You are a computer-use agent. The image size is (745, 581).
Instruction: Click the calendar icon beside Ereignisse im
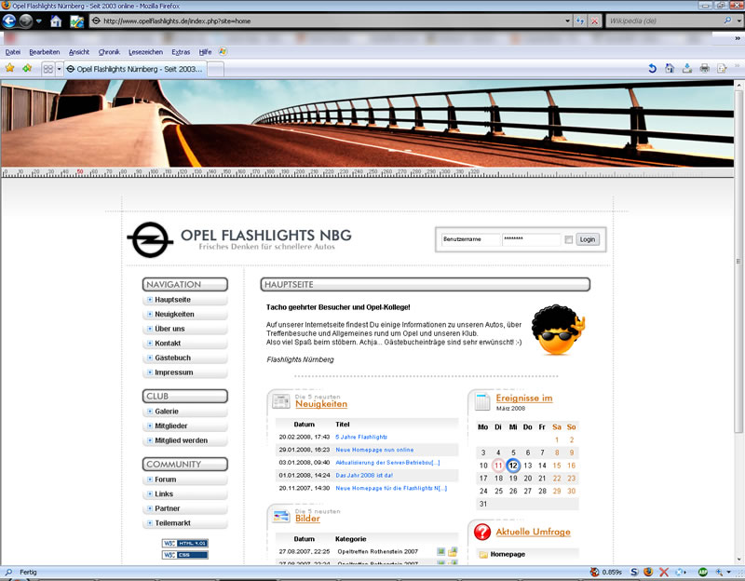tap(482, 401)
